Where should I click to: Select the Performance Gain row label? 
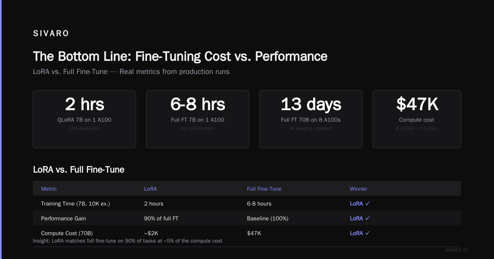point(63,218)
